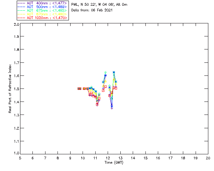Click the y-axis label 1.5
The image size is (214, 171).
point(16,89)
